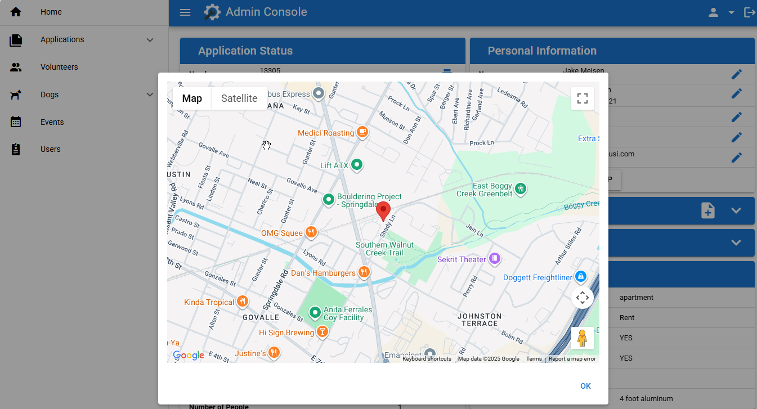The image size is (757, 409).
Task: Expand the Dogs sidebar section
Action: [149, 95]
